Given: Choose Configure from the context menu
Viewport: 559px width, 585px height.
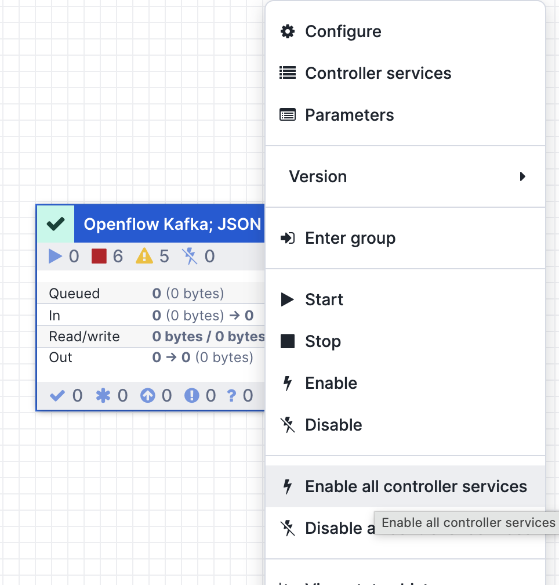Looking at the screenshot, I should coord(405,31).
